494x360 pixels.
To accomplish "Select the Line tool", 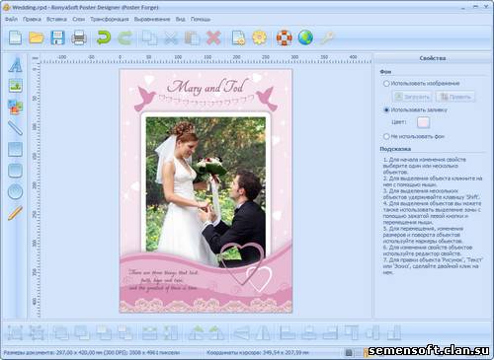I will coord(15,128).
